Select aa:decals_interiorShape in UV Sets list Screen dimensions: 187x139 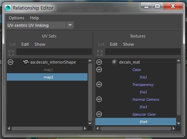53,62
